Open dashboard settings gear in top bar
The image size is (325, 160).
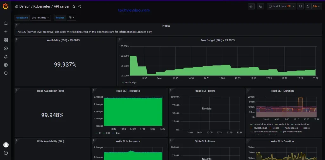pyautogui.click(x=251, y=6)
